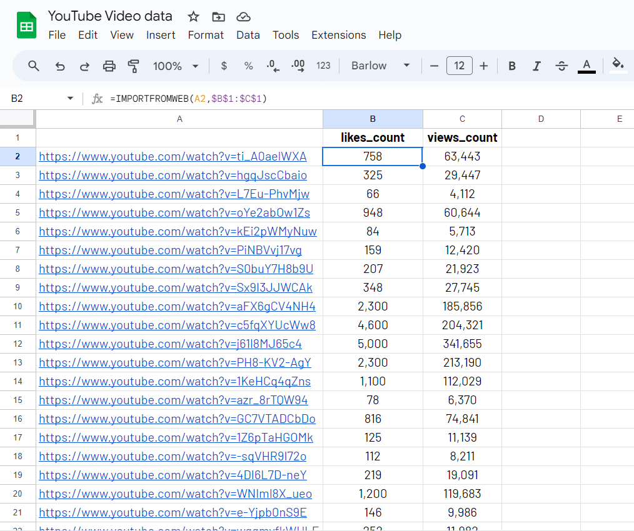634x531 pixels.
Task: Undo the last action
Action: pos(60,66)
